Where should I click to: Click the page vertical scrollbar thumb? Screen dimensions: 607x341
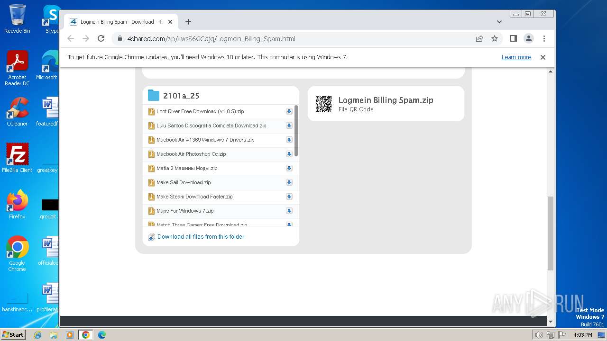[551, 233]
